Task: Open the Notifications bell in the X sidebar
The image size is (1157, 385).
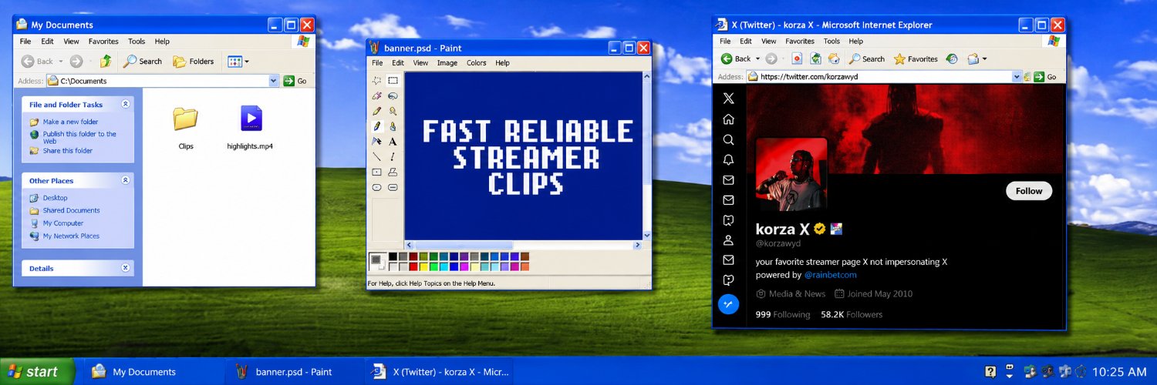Action: (x=728, y=159)
